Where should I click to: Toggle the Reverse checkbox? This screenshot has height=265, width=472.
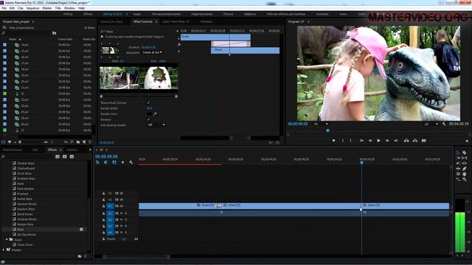[x=148, y=119]
